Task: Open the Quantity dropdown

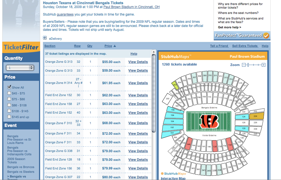Action: [20, 67]
